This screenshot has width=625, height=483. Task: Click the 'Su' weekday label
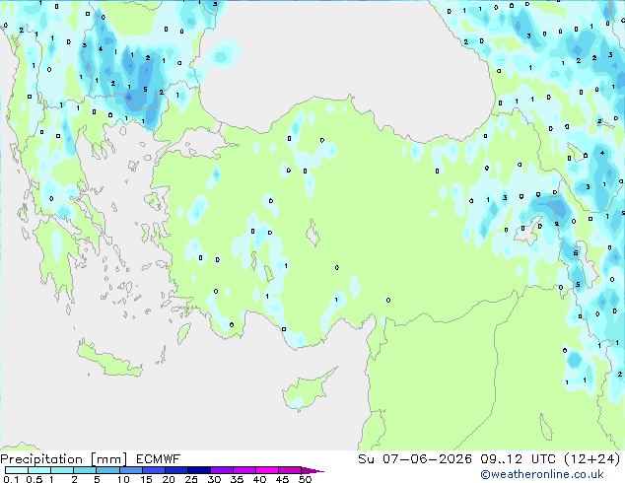pos(366,459)
